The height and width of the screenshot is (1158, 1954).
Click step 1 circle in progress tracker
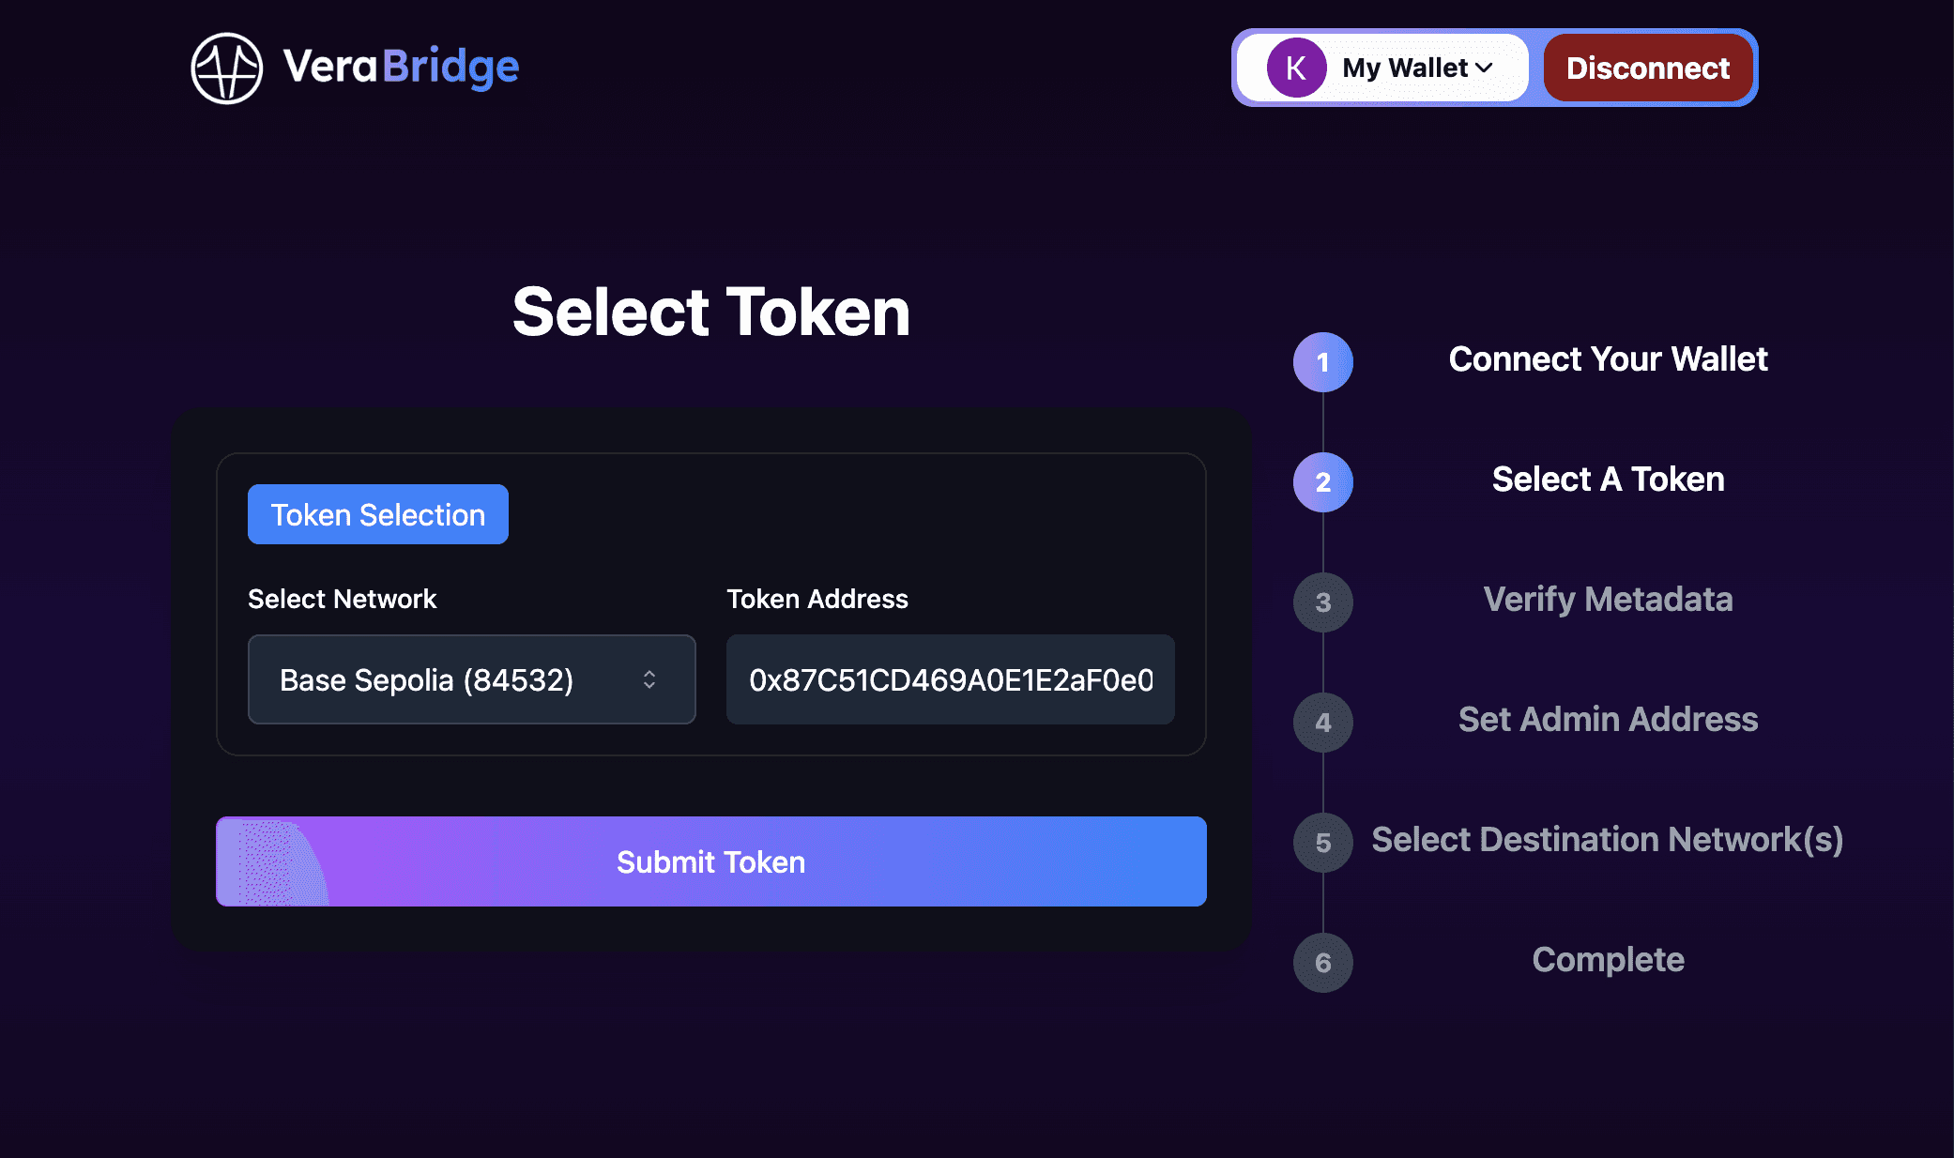(1322, 362)
